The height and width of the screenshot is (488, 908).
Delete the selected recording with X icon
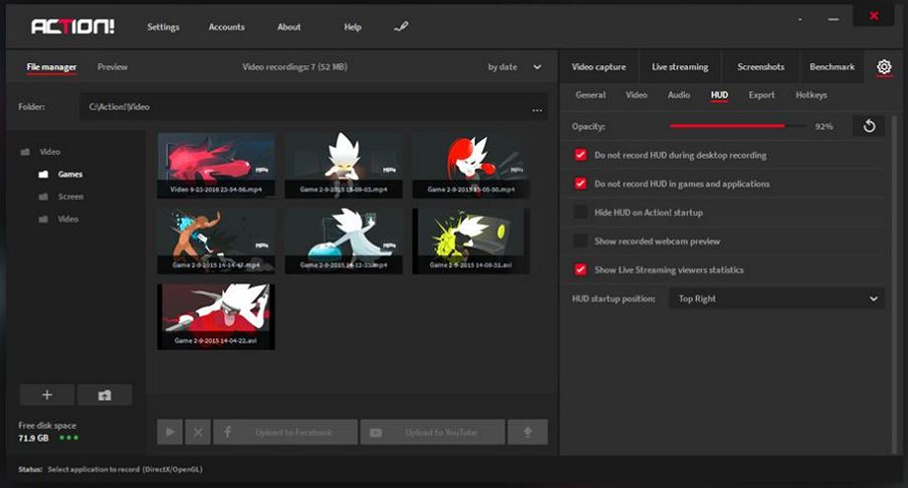198,432
